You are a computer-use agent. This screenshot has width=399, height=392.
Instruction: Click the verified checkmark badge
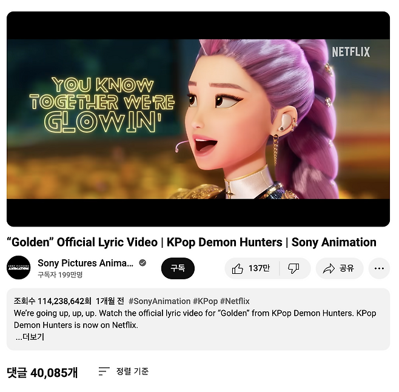[x=142, y=263]
